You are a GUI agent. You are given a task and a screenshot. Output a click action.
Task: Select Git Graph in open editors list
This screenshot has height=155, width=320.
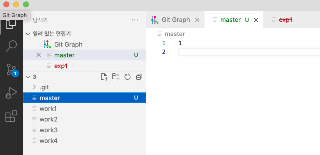pos(84,44)
